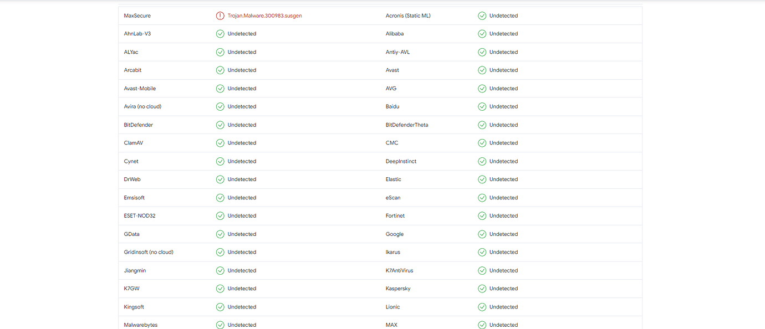Image resolution: width=765 pixels, height=329 pixels.
Task: Click the green check icon for ClamAV
Action: click(220, 142)
